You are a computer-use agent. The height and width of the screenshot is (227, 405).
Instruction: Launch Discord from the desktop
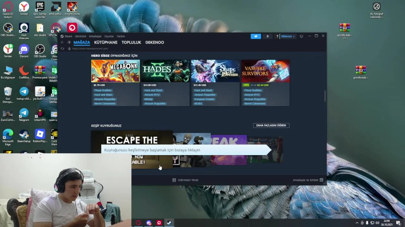click(x=24, y=51)
